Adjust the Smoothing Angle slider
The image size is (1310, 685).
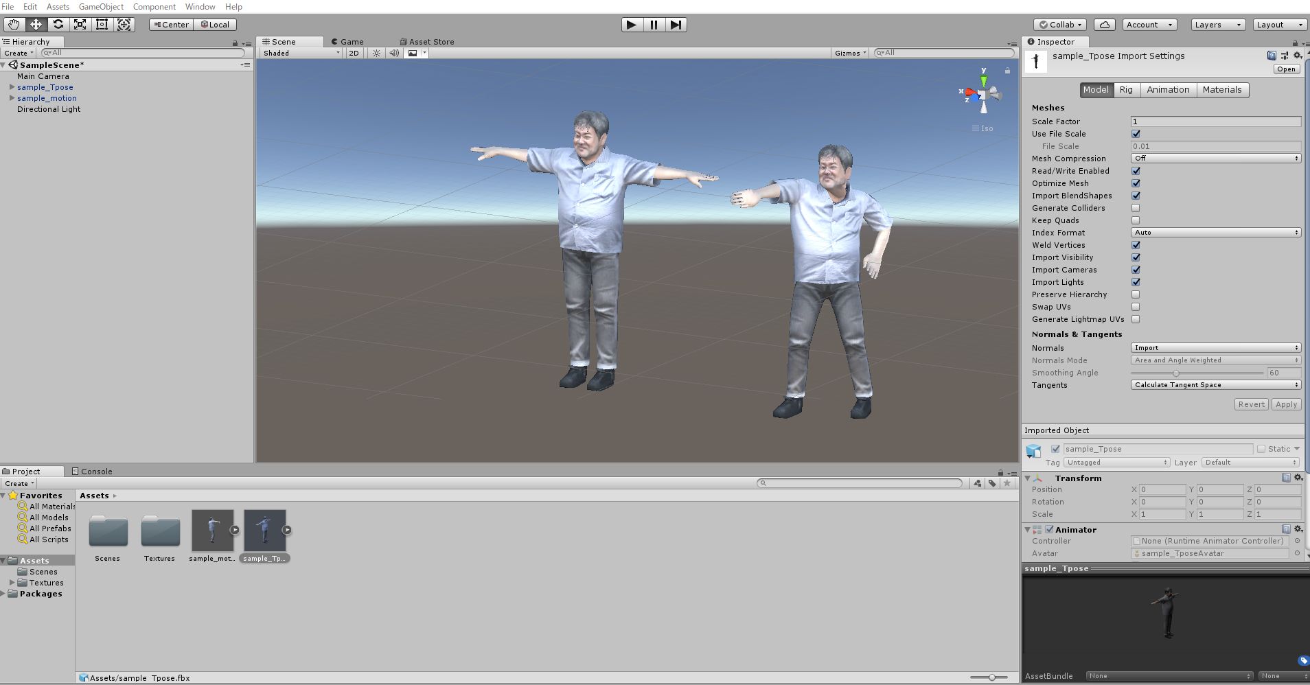[x=1176, y=373]
